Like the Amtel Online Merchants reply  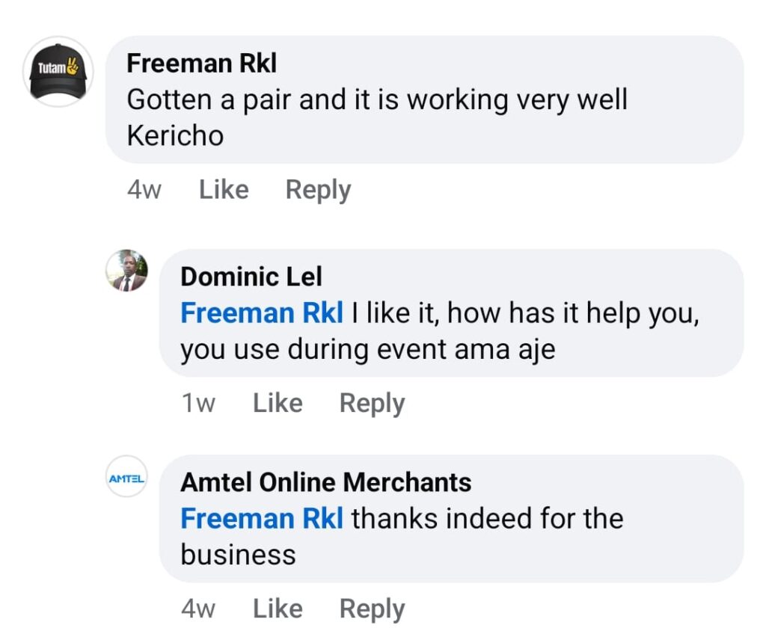click(278, 609)
